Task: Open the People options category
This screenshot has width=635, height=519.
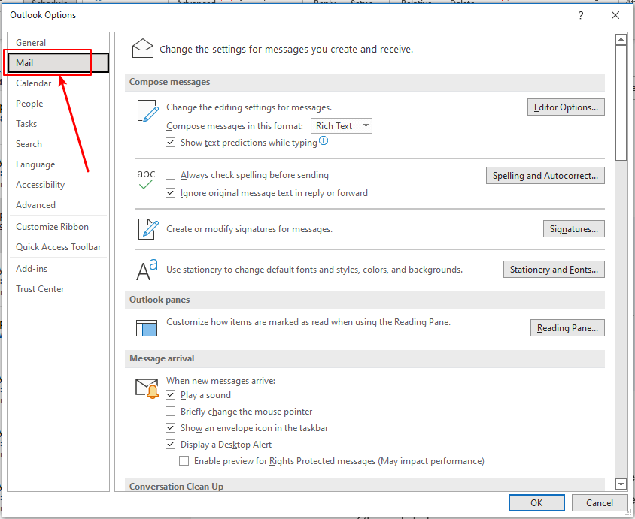Action: pos(59,104)
